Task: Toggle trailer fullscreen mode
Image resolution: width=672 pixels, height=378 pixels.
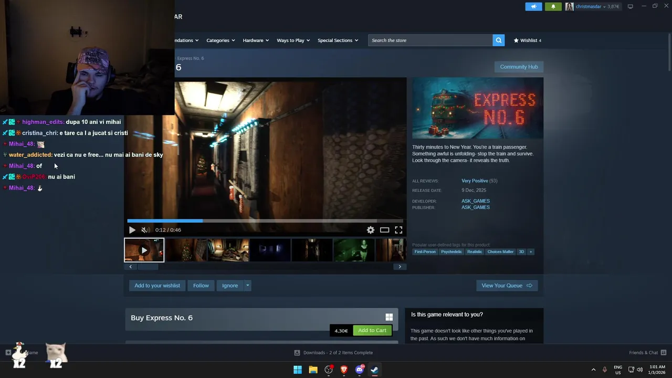Action: point(398,230)
